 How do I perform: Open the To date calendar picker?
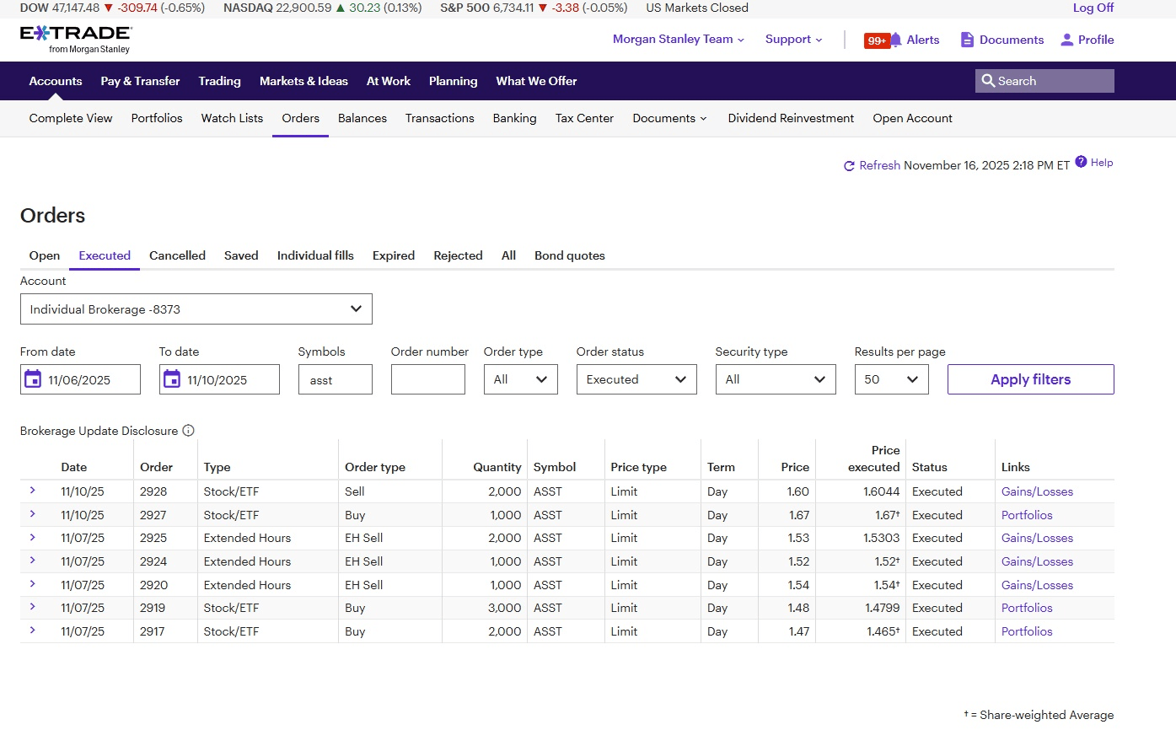172,379
